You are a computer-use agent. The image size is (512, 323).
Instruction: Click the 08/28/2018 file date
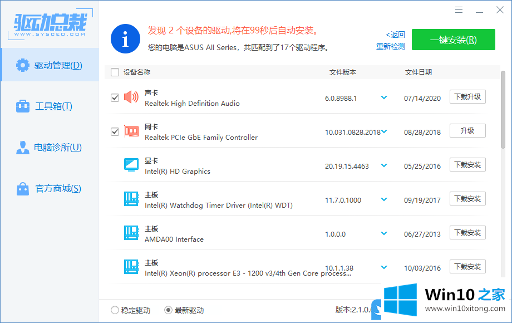pos(422,133)
